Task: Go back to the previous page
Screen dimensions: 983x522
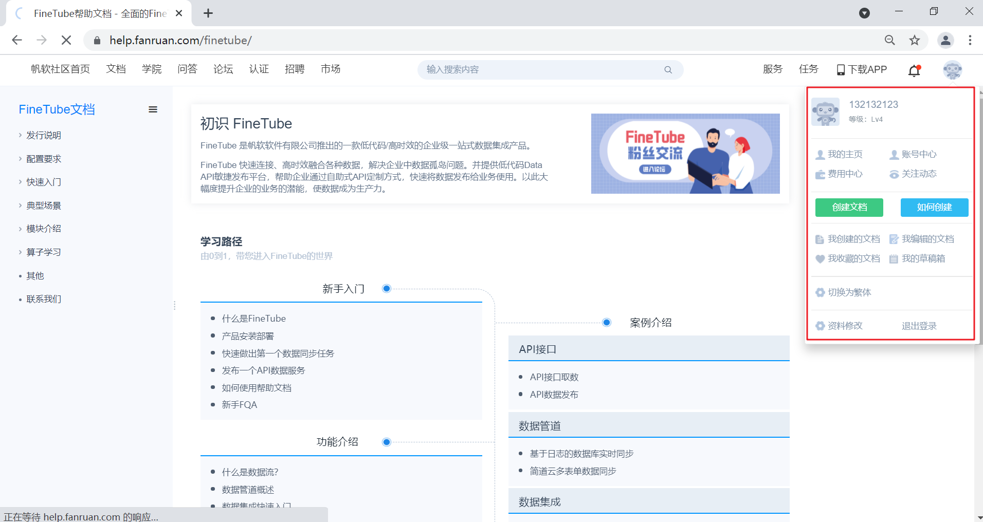Action: (x=17, y=40)
